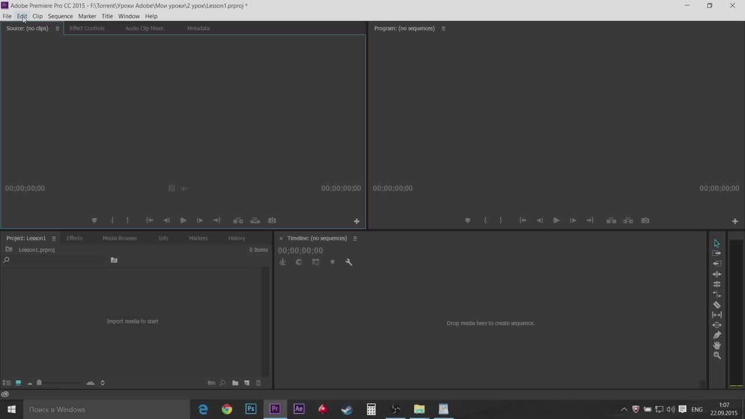Open Timeline display settings wrench
The width and height of the screenshot is (745, 419).
point(349,262)
